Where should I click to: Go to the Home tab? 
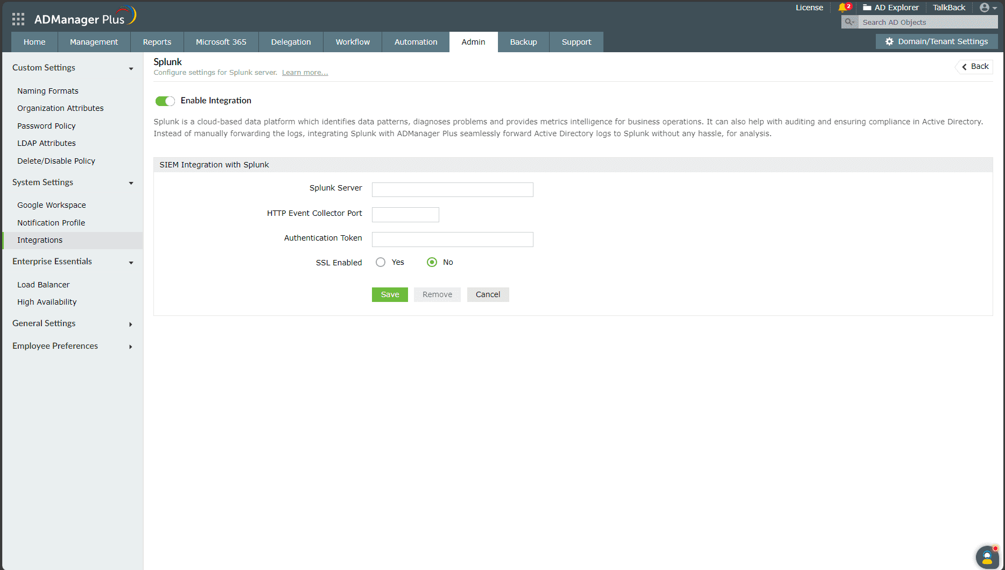pos(34,42)
